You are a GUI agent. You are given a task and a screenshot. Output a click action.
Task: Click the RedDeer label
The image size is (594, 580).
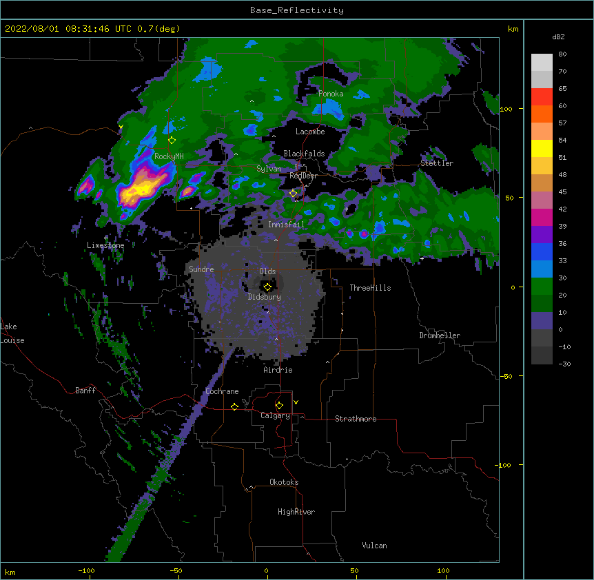coord(303,176)
